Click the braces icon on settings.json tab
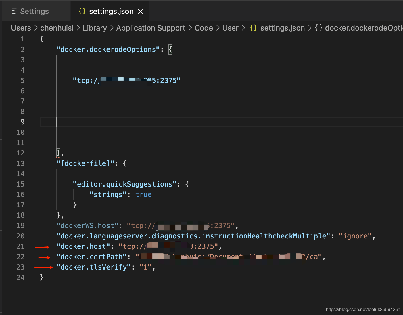The width and height of the screenshot is (403, 315). [82, 11]
